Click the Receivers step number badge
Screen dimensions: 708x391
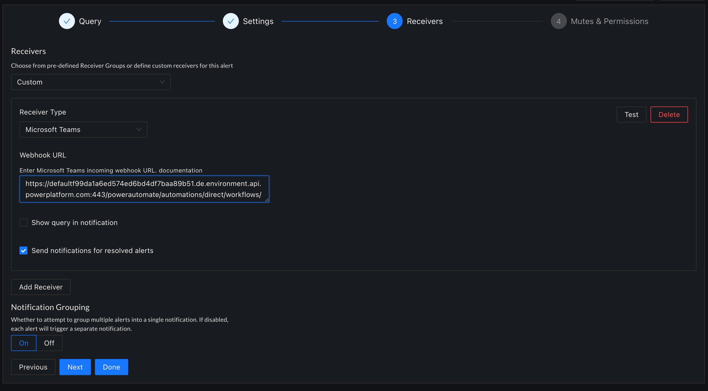coord(395,21)
